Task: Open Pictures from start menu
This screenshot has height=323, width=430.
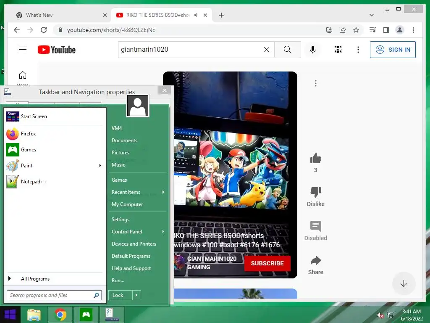Action: pyautogui.click(x=121, y=152)
